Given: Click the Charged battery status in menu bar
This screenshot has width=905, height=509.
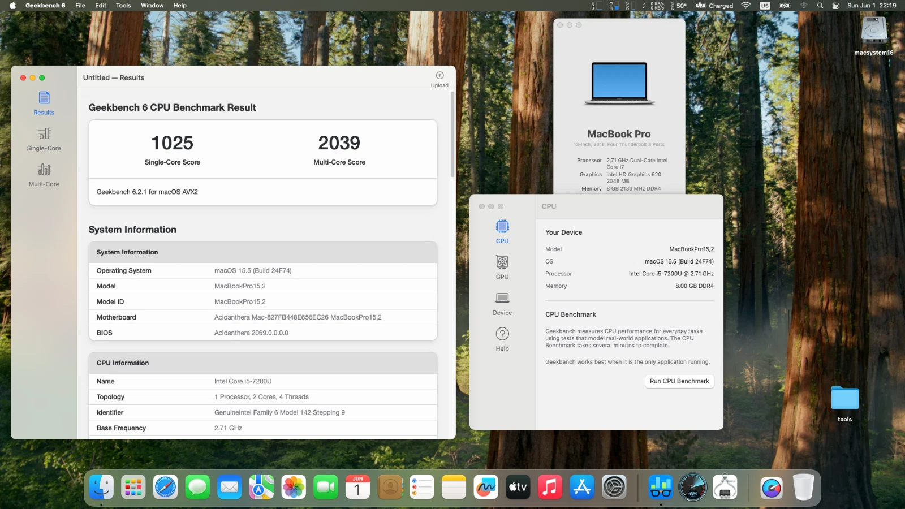Looking at the screenshot, I should coord(714,6).
